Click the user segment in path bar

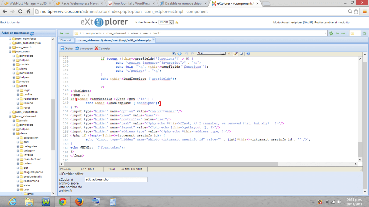[146, 33]
